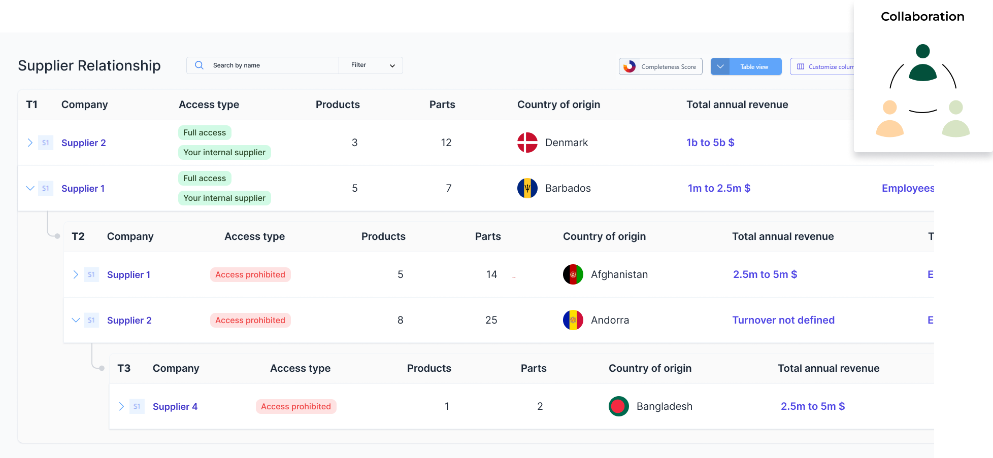Click the Barbados flag icon
Viewport: 993px width, 458px height.
tap(527, 188)
